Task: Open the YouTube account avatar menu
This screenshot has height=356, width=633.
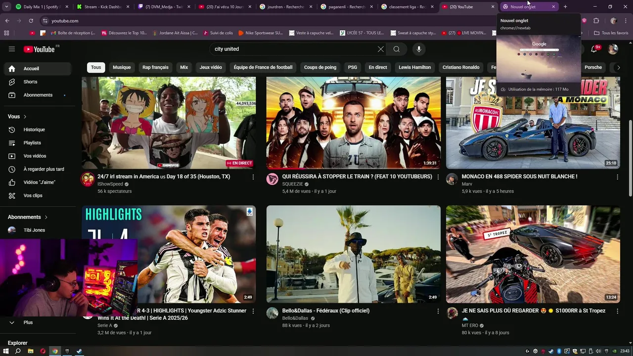Action: (x=613, y=49)
